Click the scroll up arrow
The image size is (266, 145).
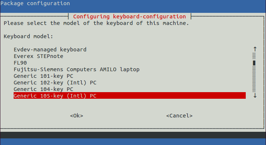(x=255, y=49)
